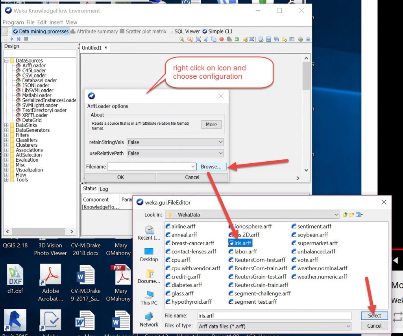Switch to Attribute summary perspective
Image resolution: width=403 pixels, height=336 pixels.
coord(94,31)
